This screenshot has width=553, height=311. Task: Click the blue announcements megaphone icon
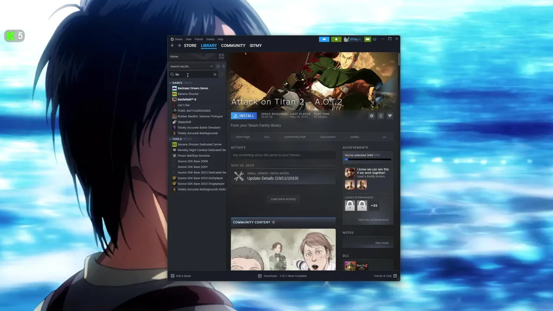point(324,39)
